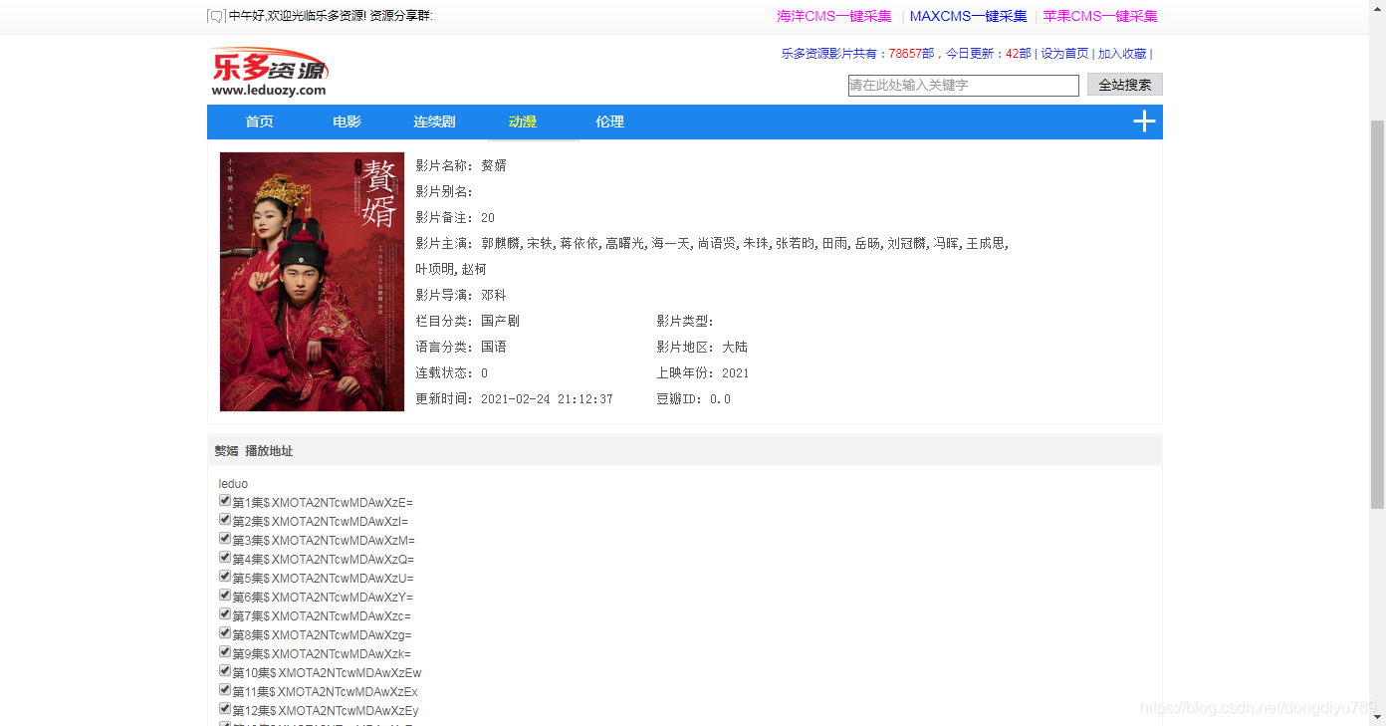
Task: Click the 赘婿 movie poster thumbnail
Action: [x=312, y=282]
